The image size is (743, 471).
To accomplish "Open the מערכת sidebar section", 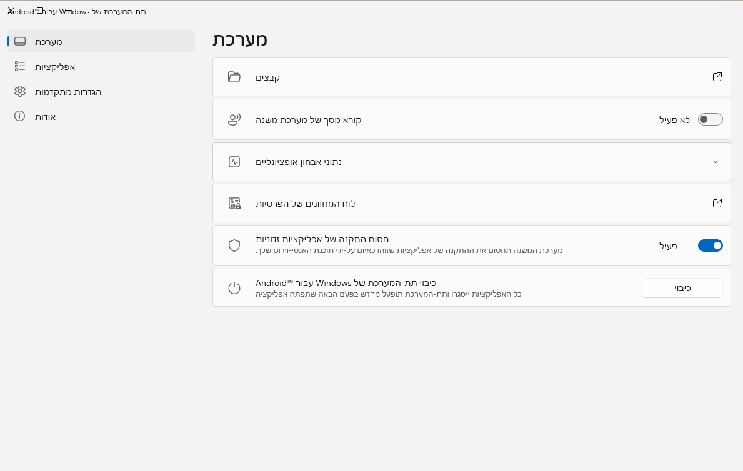I will click(x=101, y=42).
